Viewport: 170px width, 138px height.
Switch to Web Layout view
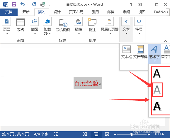click(x=107, y=134)
